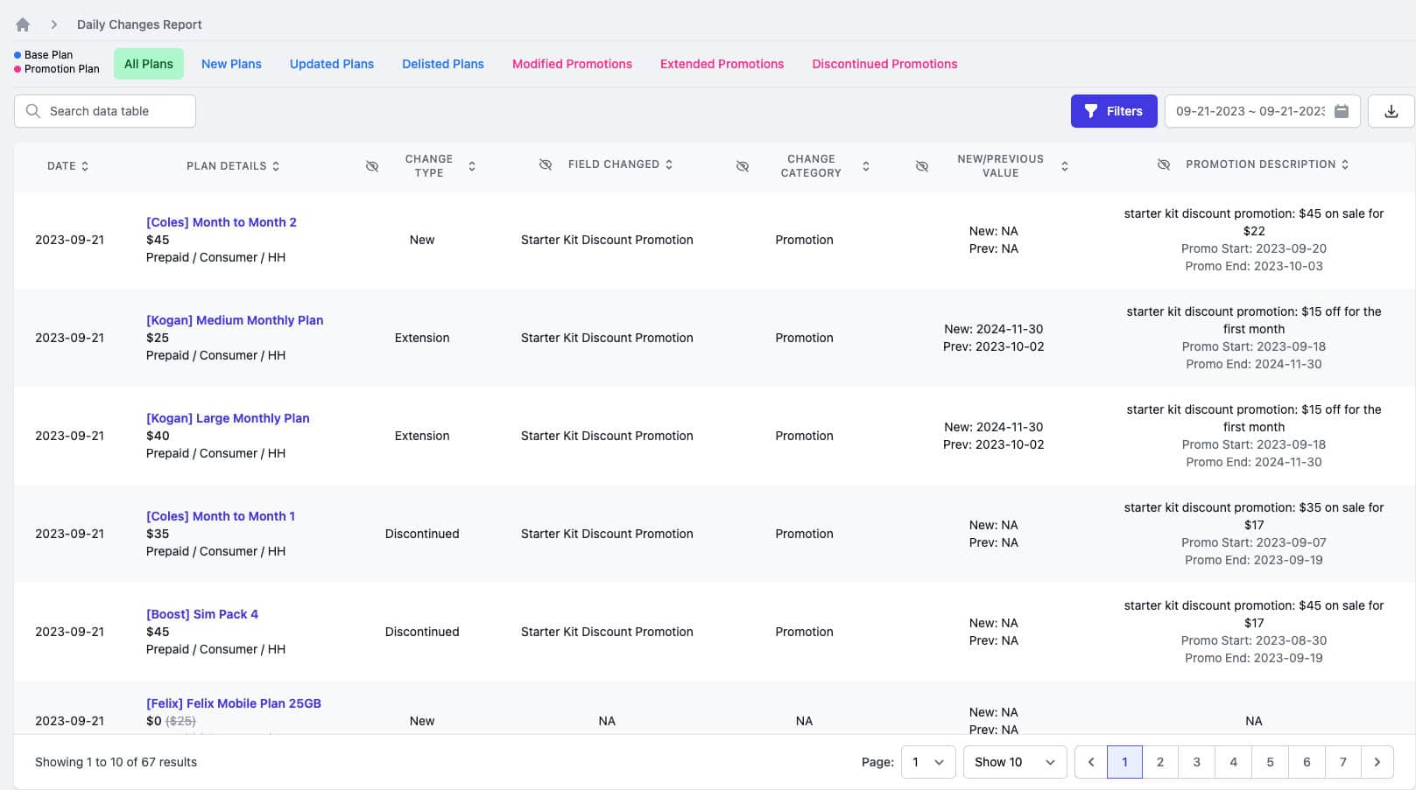Screen dimensions: 1416x790
Task: Hide the Promotion Description column
Action: (1164, 164)
